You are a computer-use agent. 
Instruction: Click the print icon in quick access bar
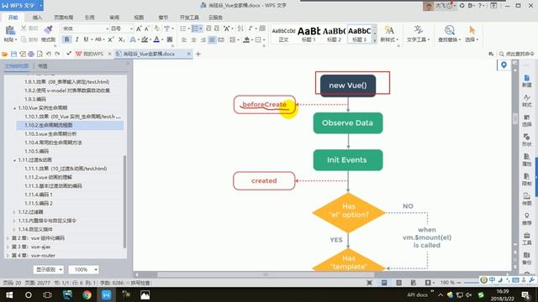pyautogui.click(x=31, y=54)
